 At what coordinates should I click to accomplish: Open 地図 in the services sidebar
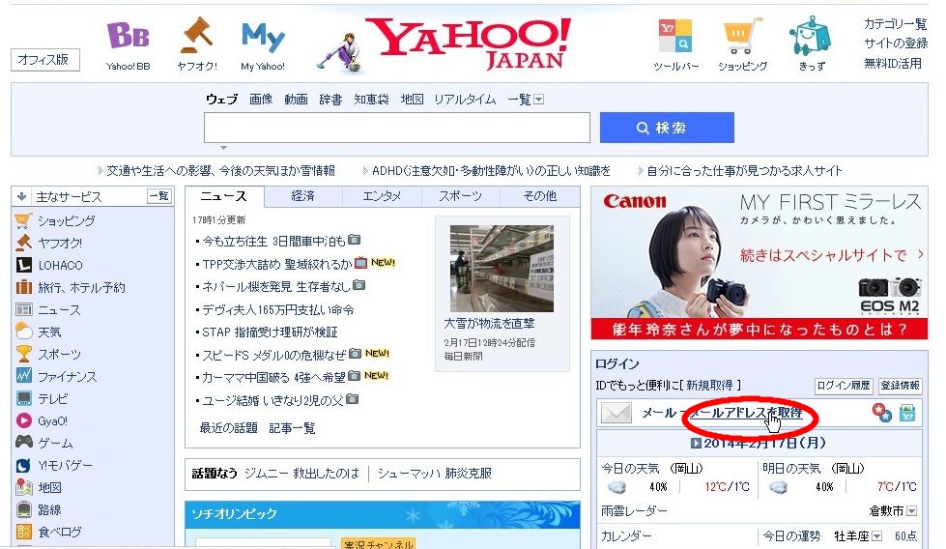49,487
